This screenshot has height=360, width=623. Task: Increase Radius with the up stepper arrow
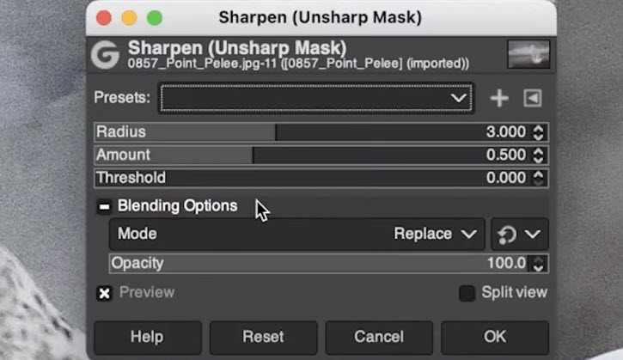tap(539, 128)
